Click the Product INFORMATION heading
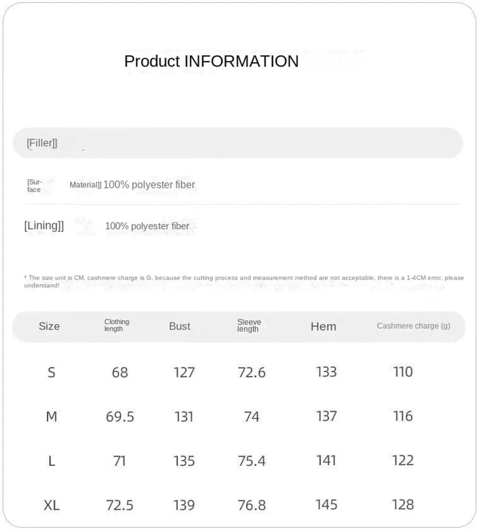The width and height of the screenshot is (479, 529). point(211,61)
